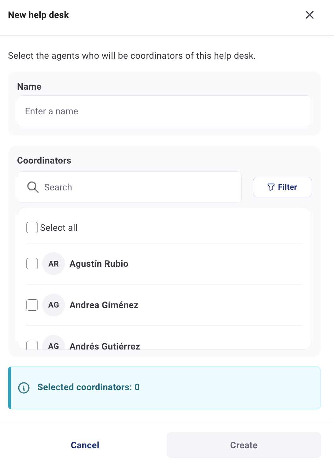
Task: Click the Select all label text
Action: [59, 228]
